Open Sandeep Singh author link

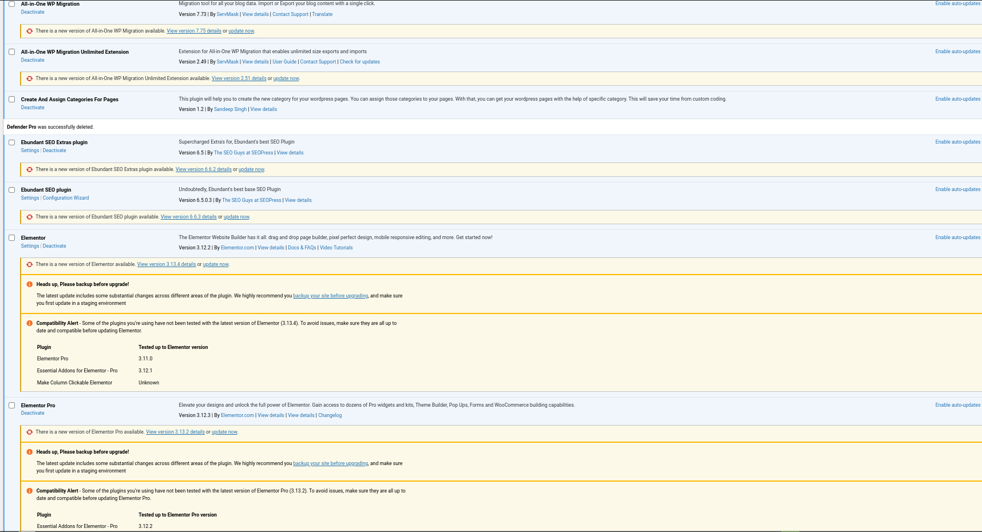click(230, 109)
